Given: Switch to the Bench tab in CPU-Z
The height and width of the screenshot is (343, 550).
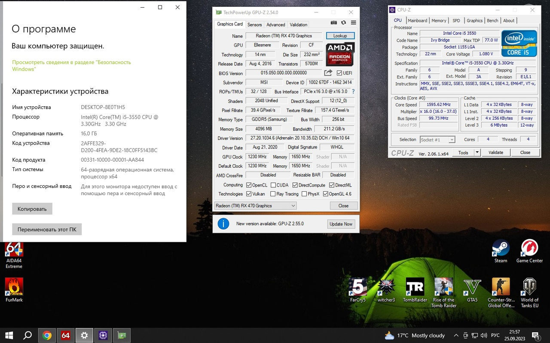Looking at the screenshot, I should click(x=492, y=21).
